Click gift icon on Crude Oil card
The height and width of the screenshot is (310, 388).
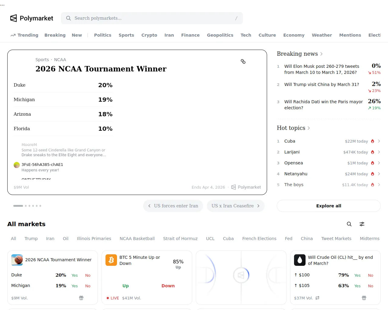point(364,298)
